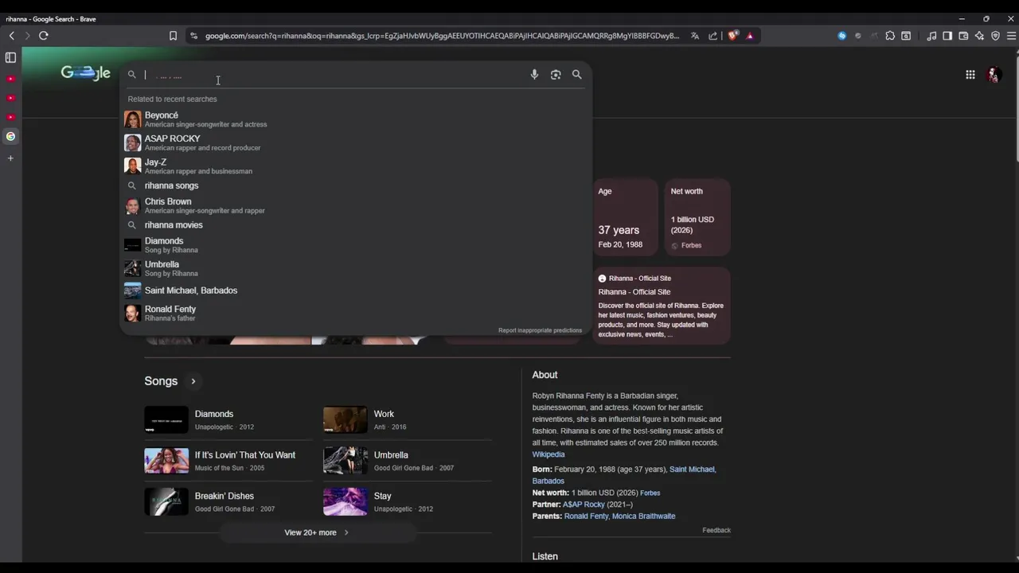Open site settings icon in address bar
This screenshot has width=1019, height=573.
click(193, 36)
